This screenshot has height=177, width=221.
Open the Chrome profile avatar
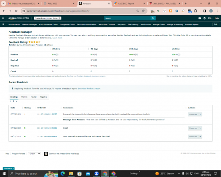click(211, 11)
